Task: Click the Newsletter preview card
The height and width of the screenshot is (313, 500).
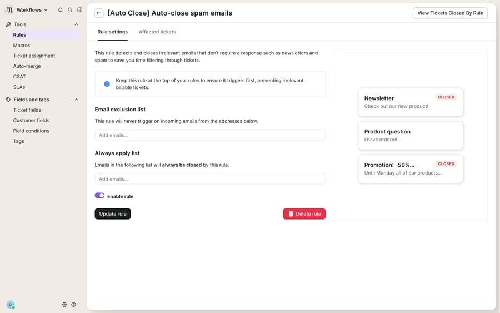Action: 411,102
